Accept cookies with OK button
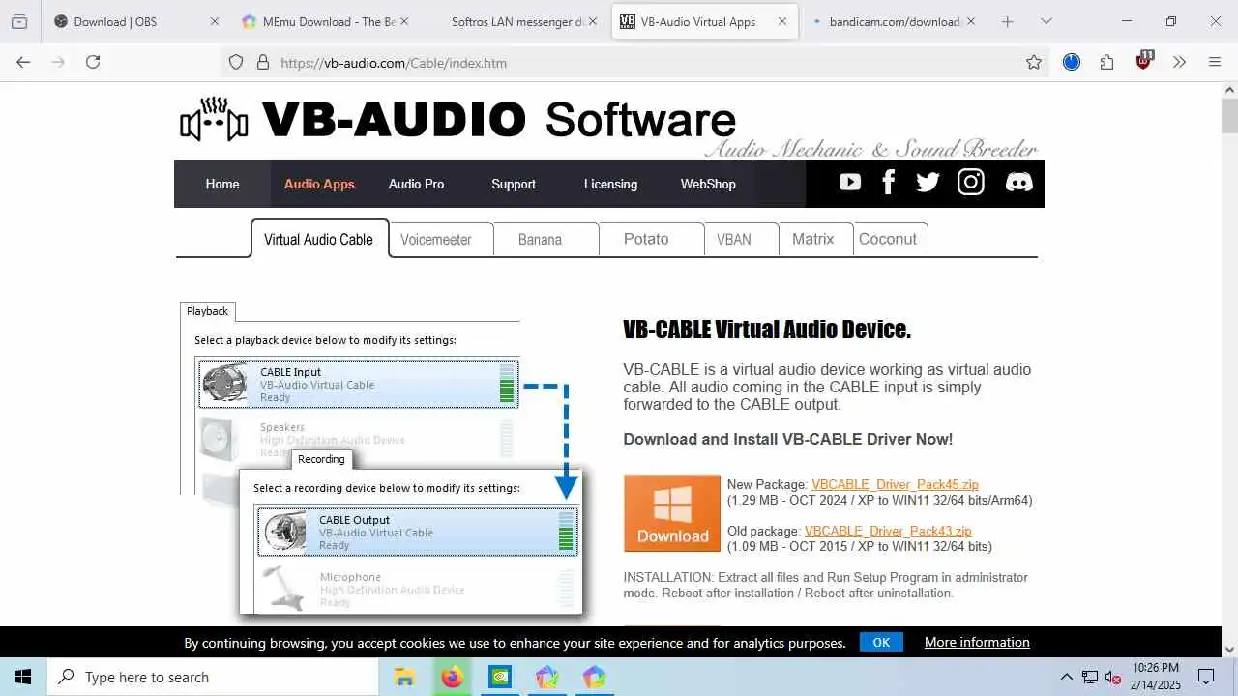Screen dimensions: 1238x696 881,642
